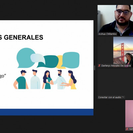Click the woman in teal dress illustration
Image resolution: width=133 pixels, height=133 pixels.
[x=48, y=80]
